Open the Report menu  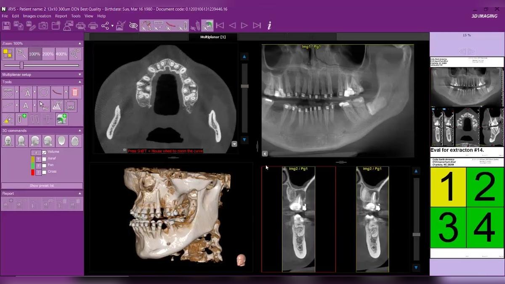(x=61, y=16)
